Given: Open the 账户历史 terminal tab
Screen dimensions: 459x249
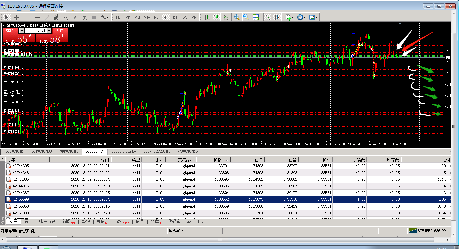Looking at the screenshot, I should coord(47,221).
